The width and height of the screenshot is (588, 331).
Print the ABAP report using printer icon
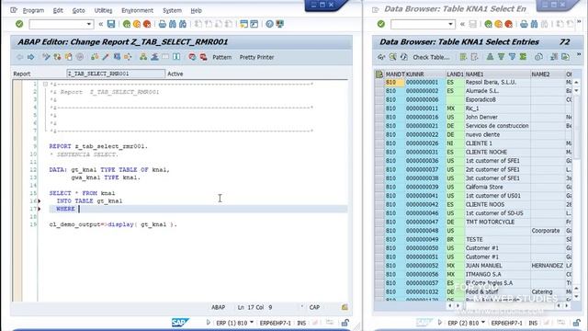163,24
